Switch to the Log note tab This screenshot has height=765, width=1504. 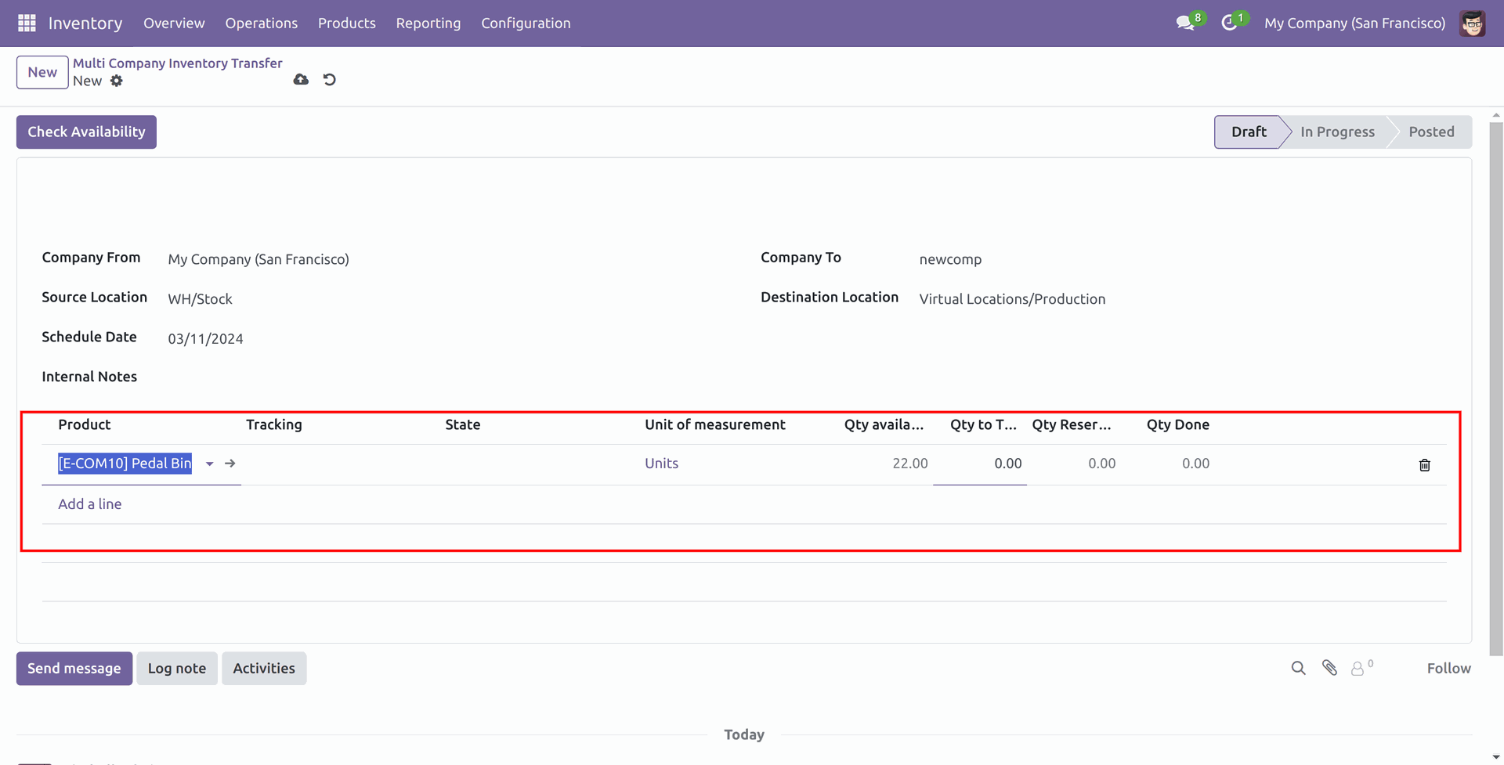(177, 669)
